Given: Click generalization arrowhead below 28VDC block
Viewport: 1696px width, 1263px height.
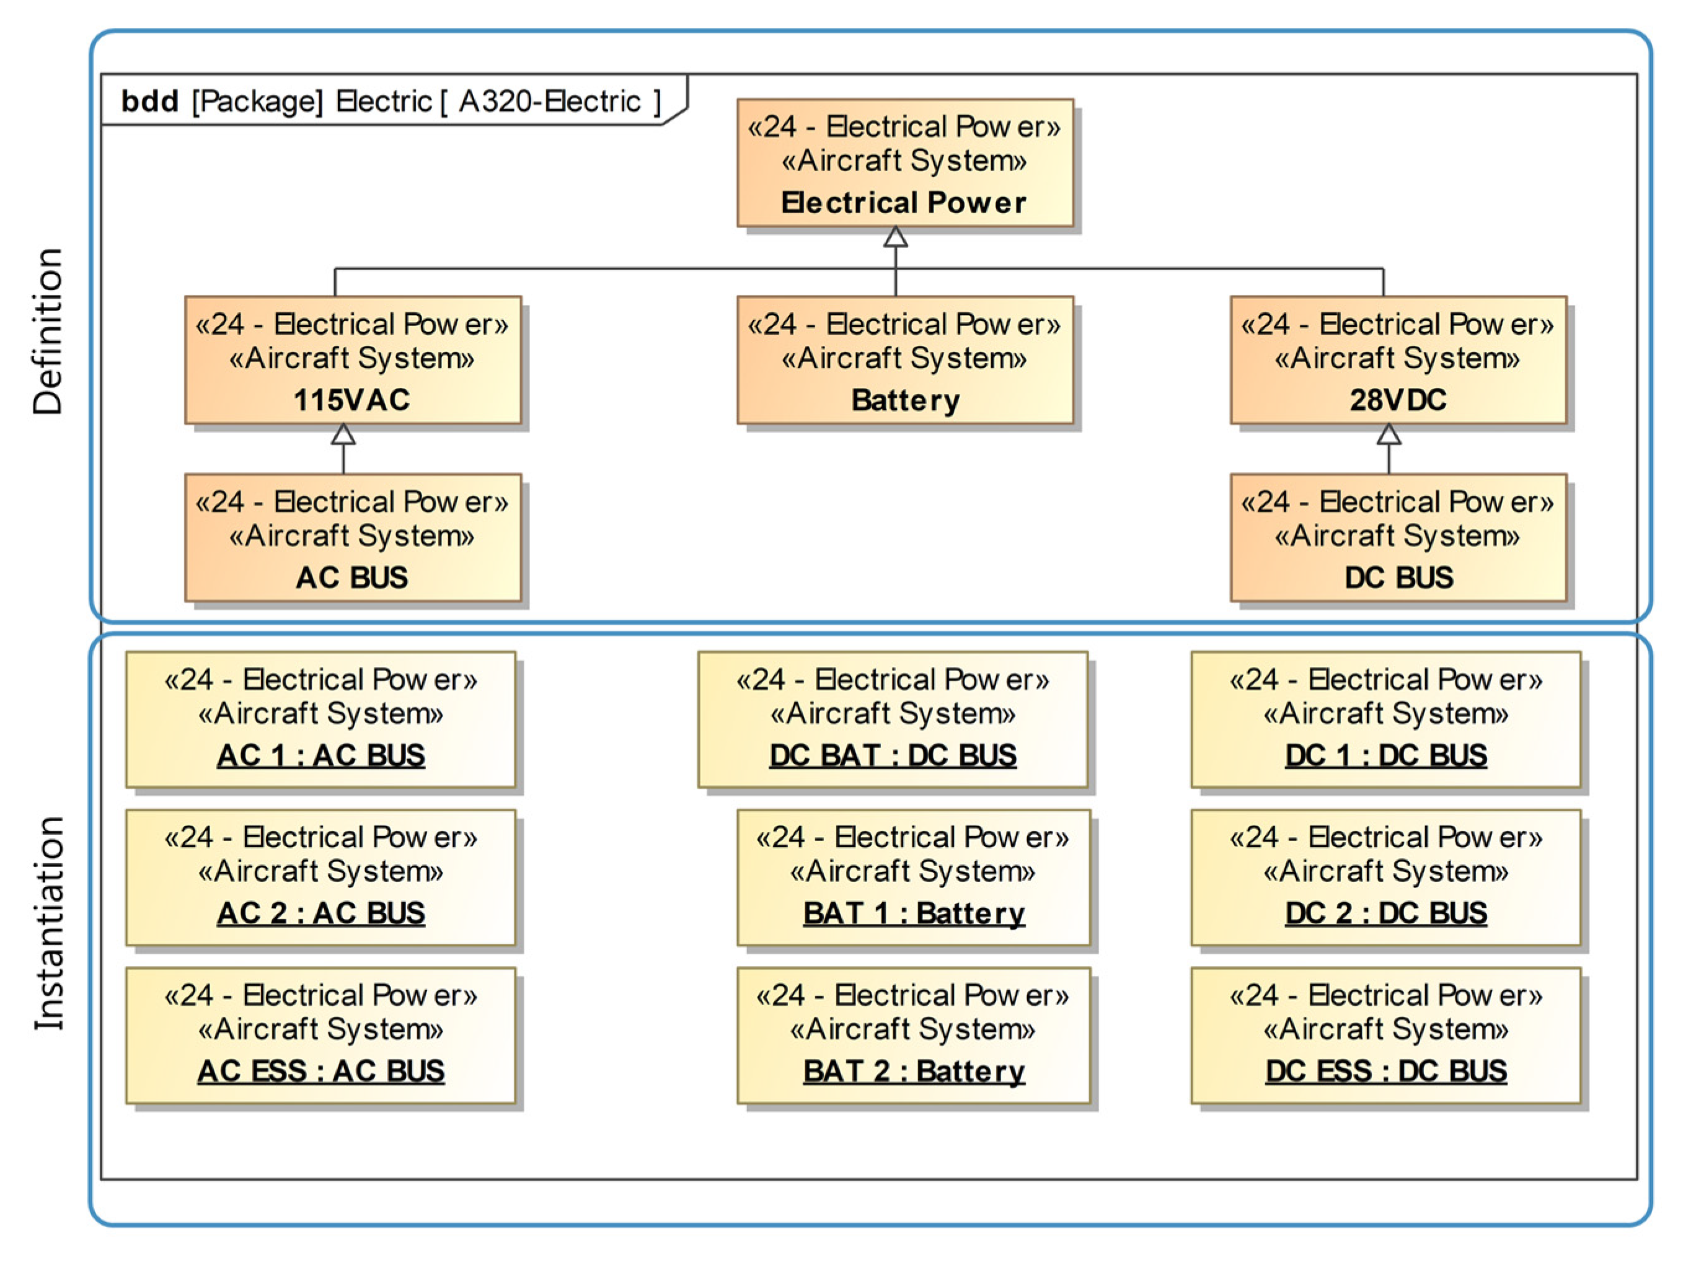Looking at the screenshot, I should coord(1388,435).
